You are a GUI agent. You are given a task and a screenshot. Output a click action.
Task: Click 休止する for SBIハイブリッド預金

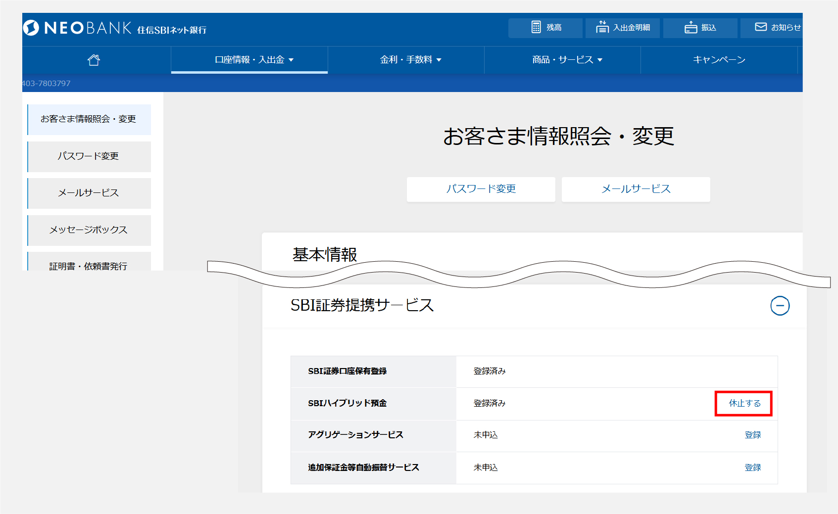click(744, 403)
